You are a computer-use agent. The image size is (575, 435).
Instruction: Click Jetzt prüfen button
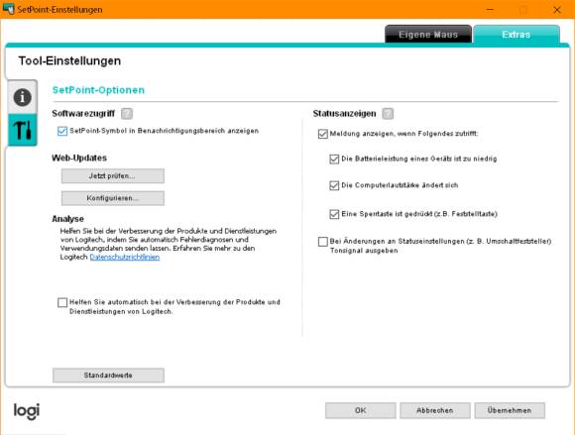tap(113, 176)
